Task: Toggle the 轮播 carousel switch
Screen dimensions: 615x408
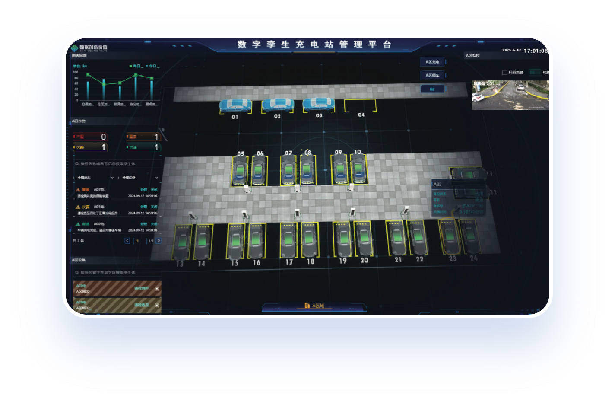Action: [535, 73]
